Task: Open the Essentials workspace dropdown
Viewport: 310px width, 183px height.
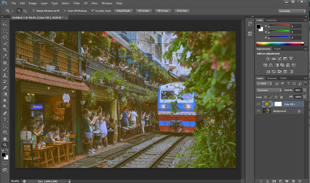Action: (292, 11)
